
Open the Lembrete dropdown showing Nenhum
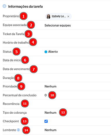(51, 130)
